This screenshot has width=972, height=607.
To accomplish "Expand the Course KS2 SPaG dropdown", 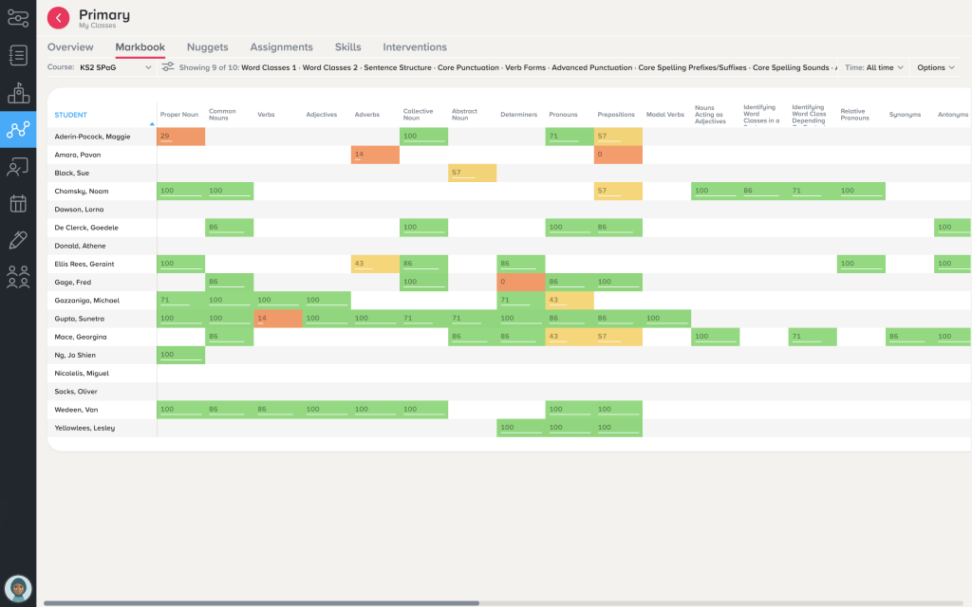I will pyautogui.click(x=100, y=68).
